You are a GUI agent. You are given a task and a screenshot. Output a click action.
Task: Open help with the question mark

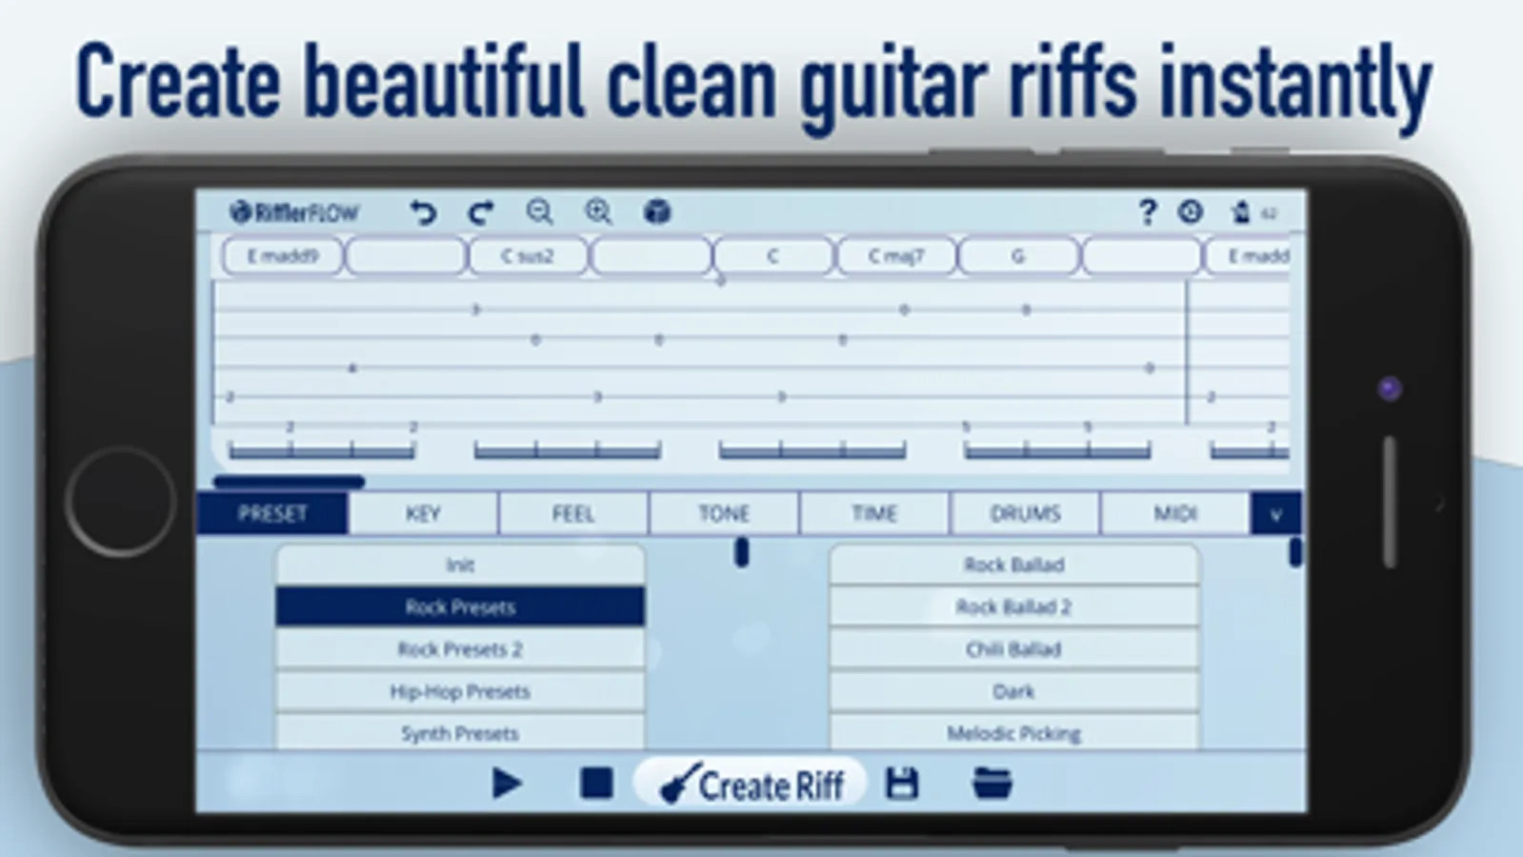1148,211
